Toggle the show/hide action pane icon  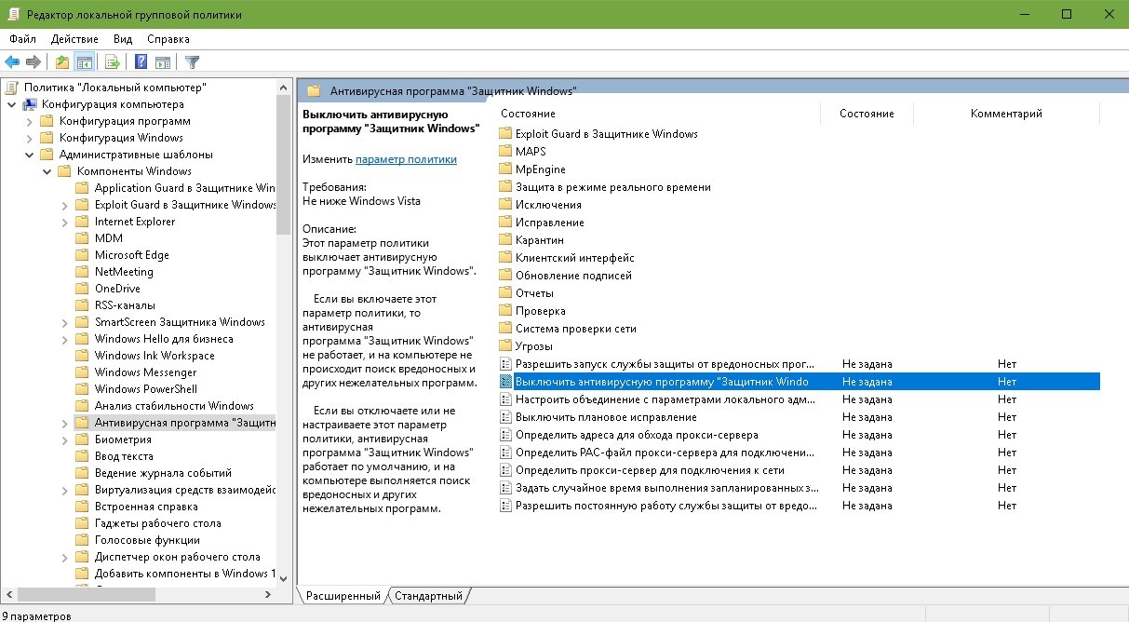(x=163, y=62)
